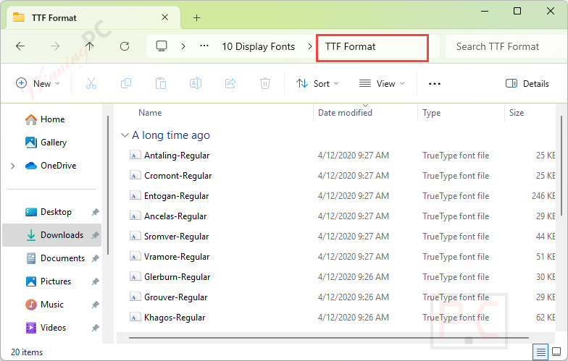Screen dimensions: 568x361
Task: Show hidden breadcrumb path ellipsis
Action: (x=204, y=46)
